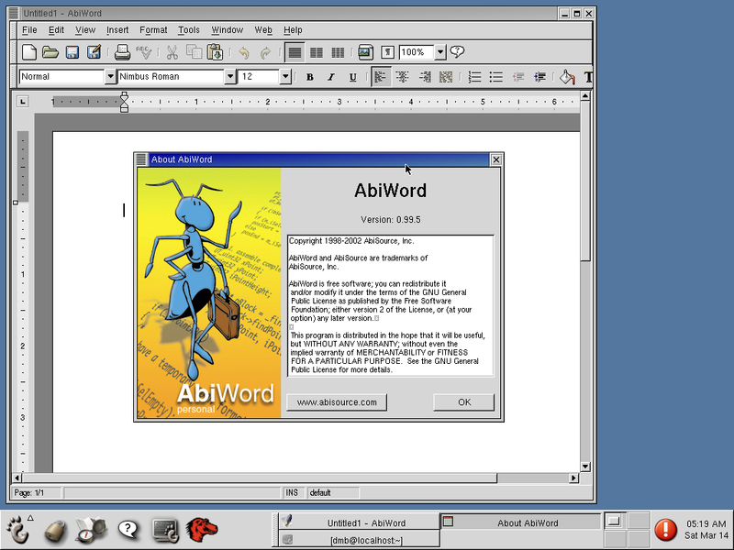This screenshot has width=734, height=550.
Task: Paste from clipboard using the paste icon
Action: pyautogui.click(x=216, y=52)
